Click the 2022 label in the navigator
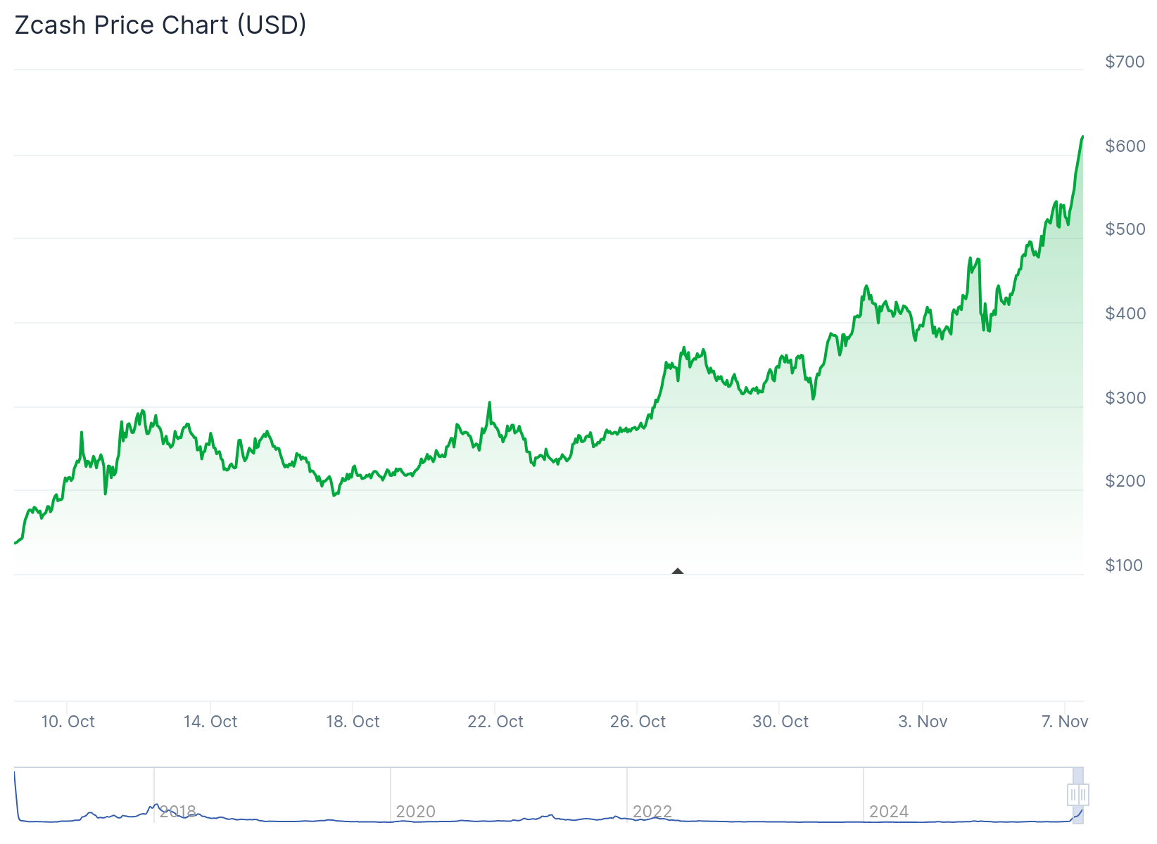Screen dimensions: 1157x844 pyautogui.click(x=652, y=812)
